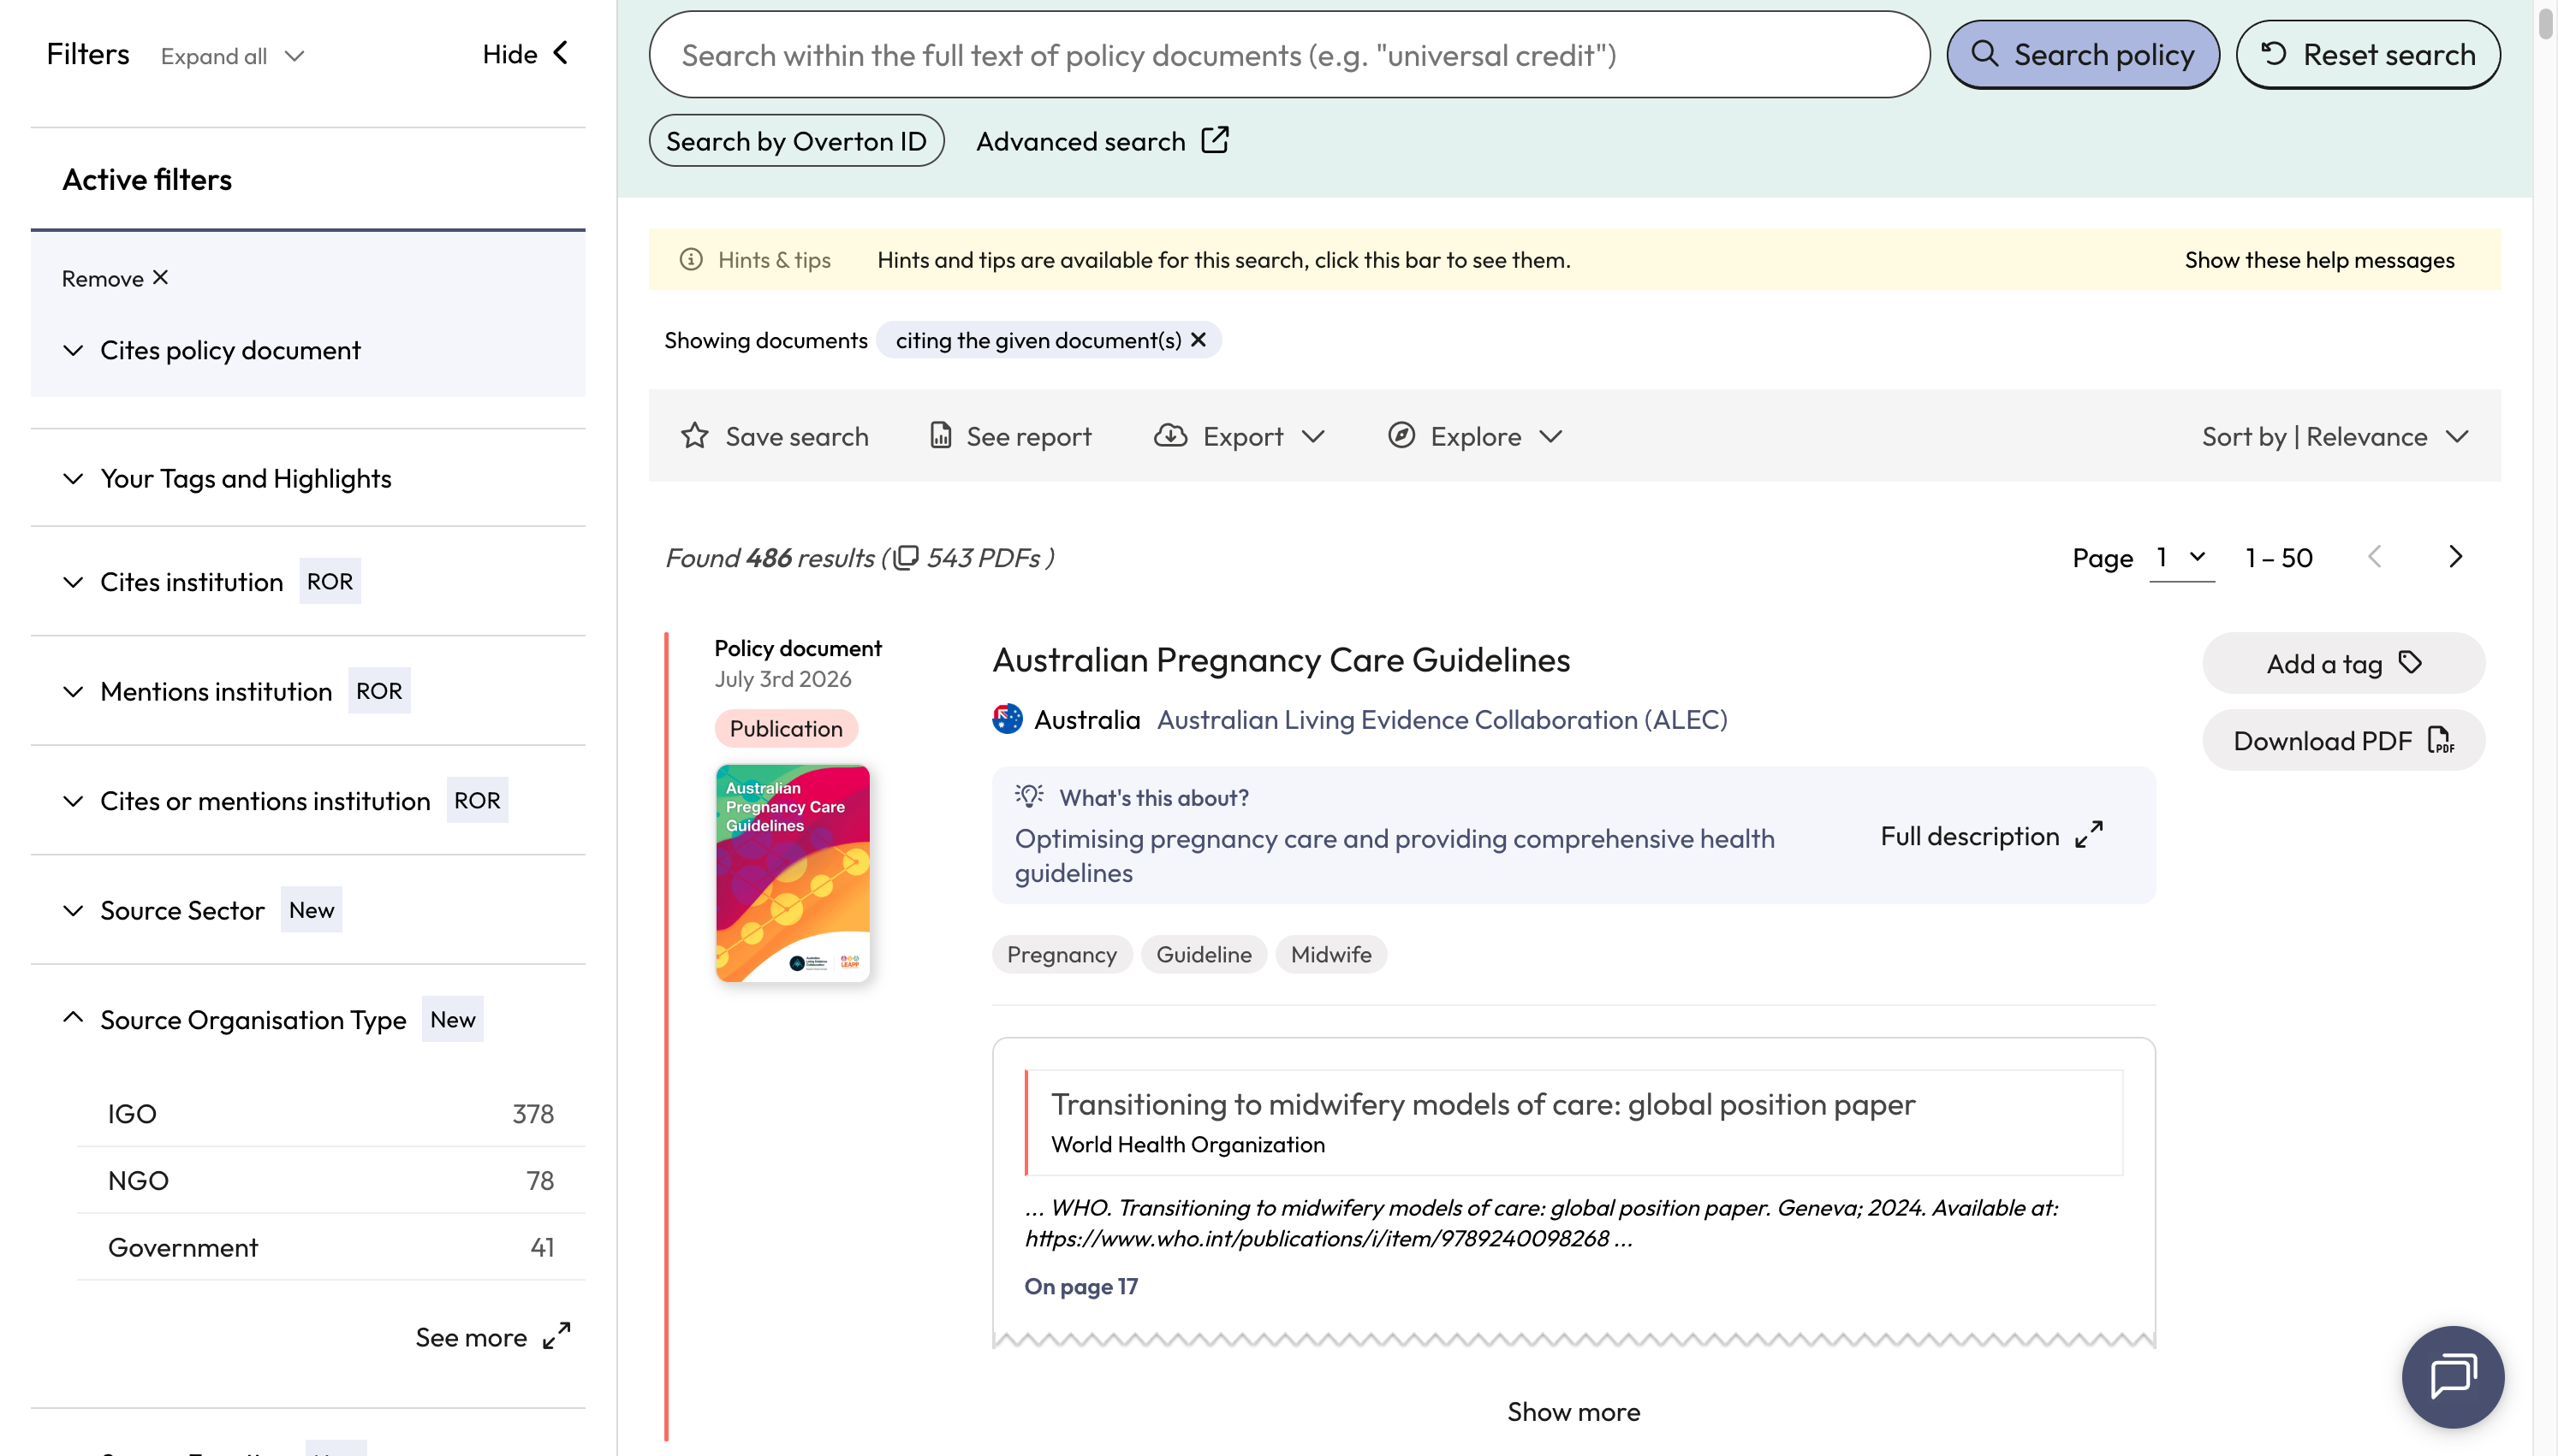This screenshot has height=1456, width=2558.
Task: Select the NGO organisation type filter
Action: point(331,1180)
